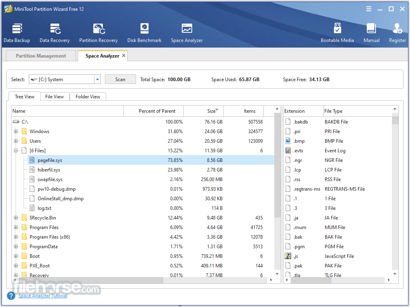Expand the Users folder node
Viewport: 410px width, 307px height.
[x=16, y=141]
